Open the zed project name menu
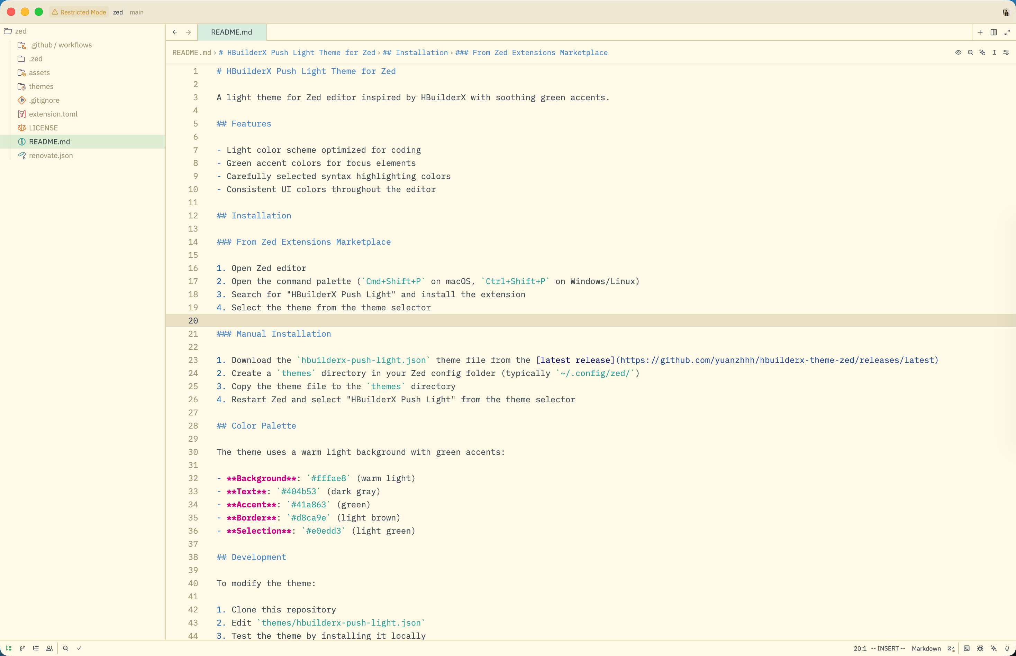1016x656 pixels. click(118, 12)
